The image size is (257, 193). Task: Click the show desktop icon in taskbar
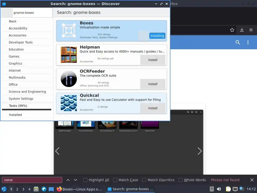click(x=51, y=189)
